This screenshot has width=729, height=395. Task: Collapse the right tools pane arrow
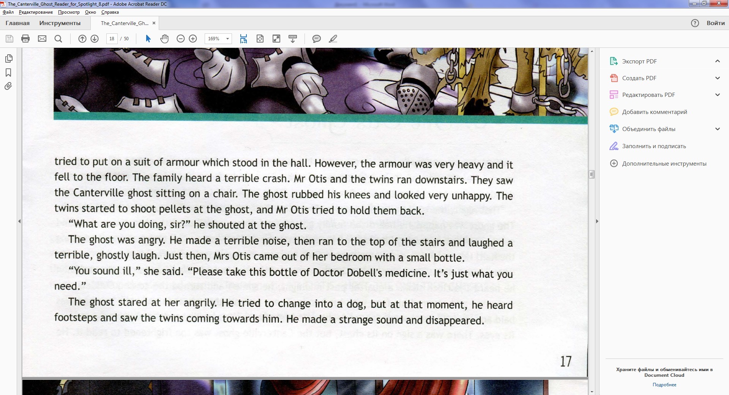click(597, 221)
